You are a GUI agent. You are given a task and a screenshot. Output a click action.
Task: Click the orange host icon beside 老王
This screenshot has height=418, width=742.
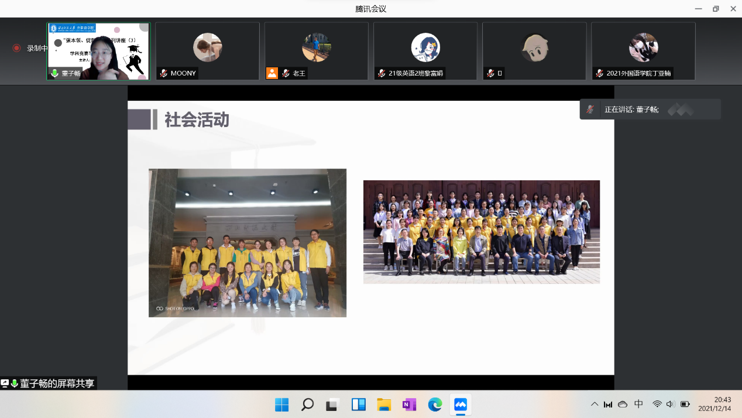pyautogui.click(x=272, y=73)
